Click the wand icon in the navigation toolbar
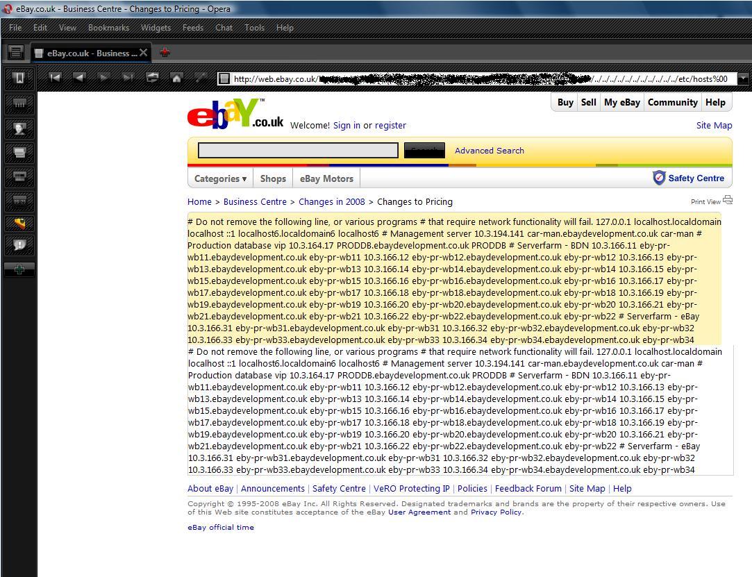This screenshot has width=752, height=577. click(201, 78)
